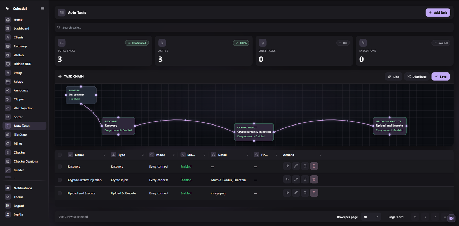459x226 pixels.
Task: Check the Cryptocurrency Injection row checkbox
Action: click(x=60, y=180)
